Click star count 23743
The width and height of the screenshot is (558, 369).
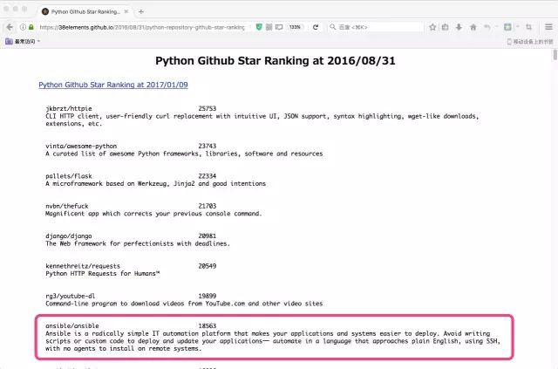(x=208, y=146)
